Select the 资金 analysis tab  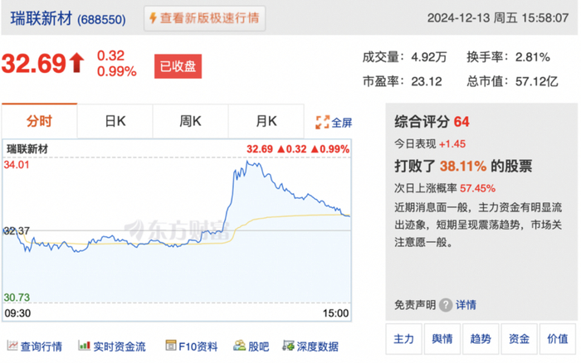[519, 339]
